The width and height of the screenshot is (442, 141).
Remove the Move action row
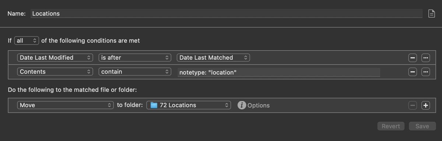click(413, 105)
